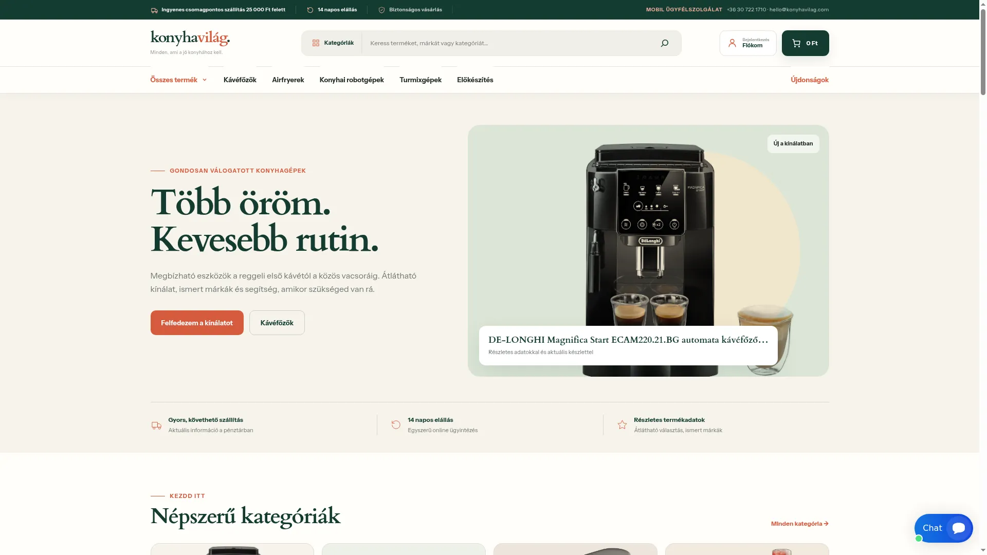Screen dimensions: 987x555
Task: Expand the Összes termék dropdown chevron
Action: (x=205, y=80)
